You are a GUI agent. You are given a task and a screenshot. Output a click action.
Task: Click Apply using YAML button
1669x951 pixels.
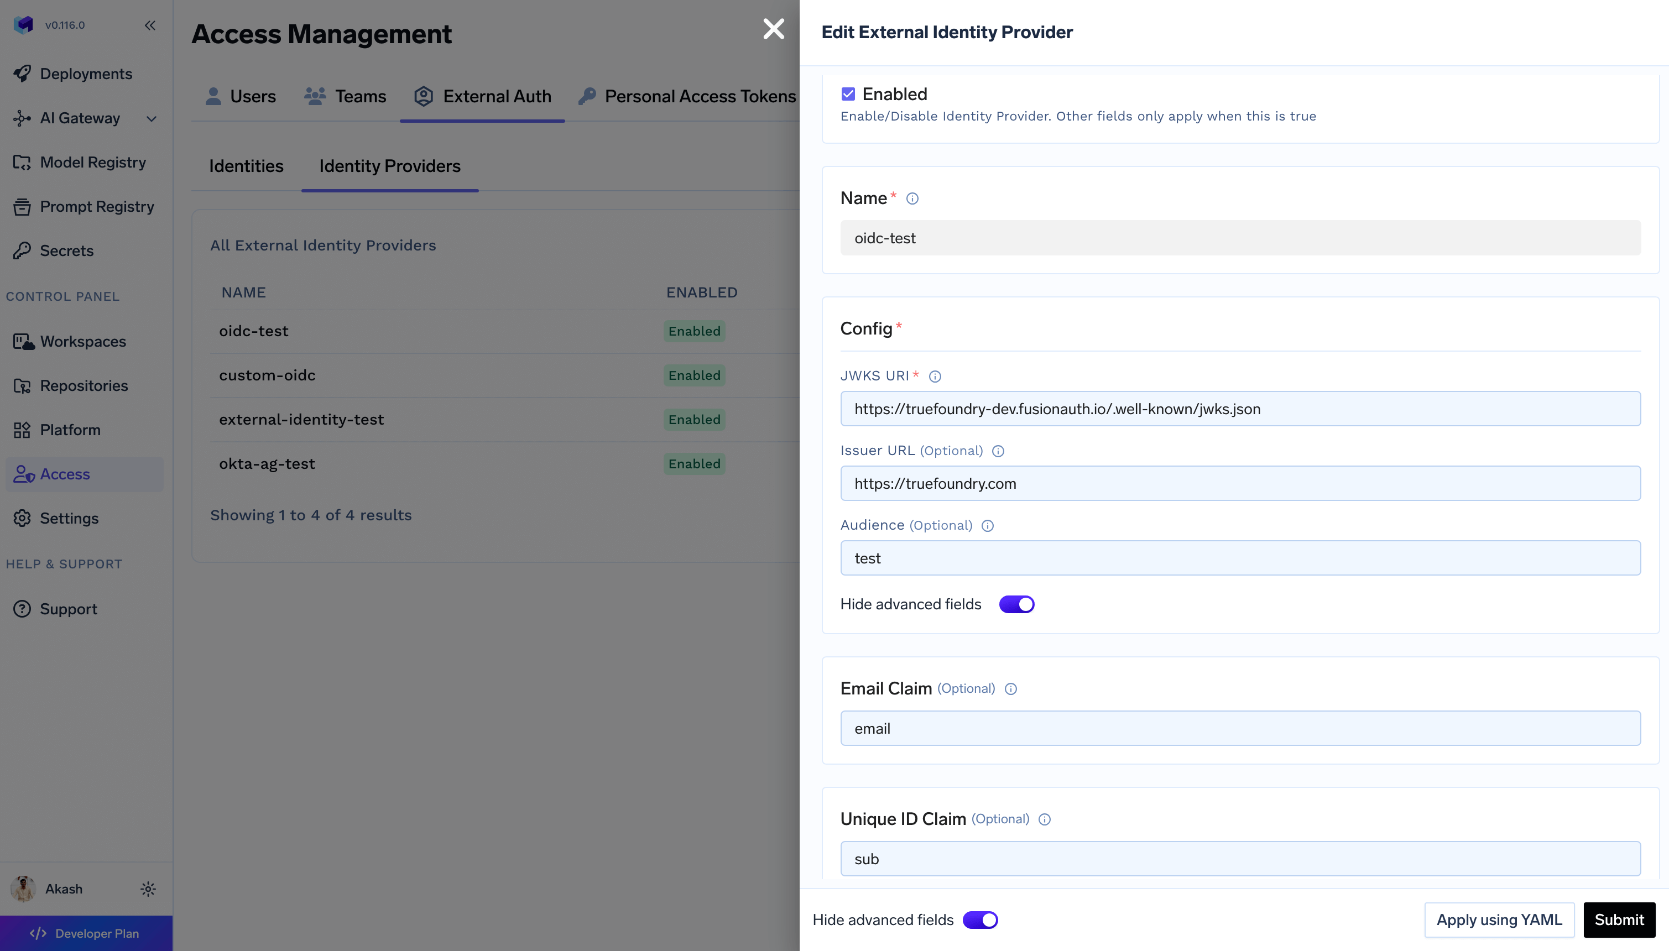(1499, 919)
